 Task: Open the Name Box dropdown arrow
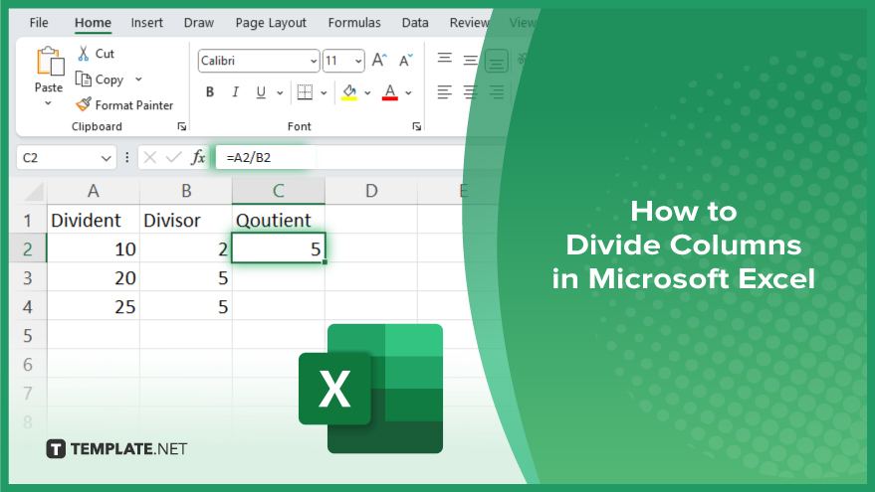[x=107, y=158]
